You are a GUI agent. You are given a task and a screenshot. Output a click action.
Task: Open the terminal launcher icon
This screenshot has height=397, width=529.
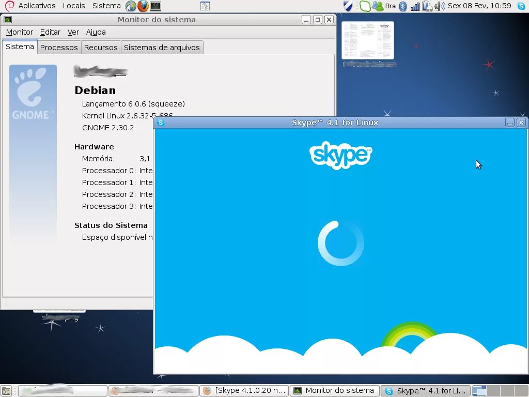tap(155, 6)
